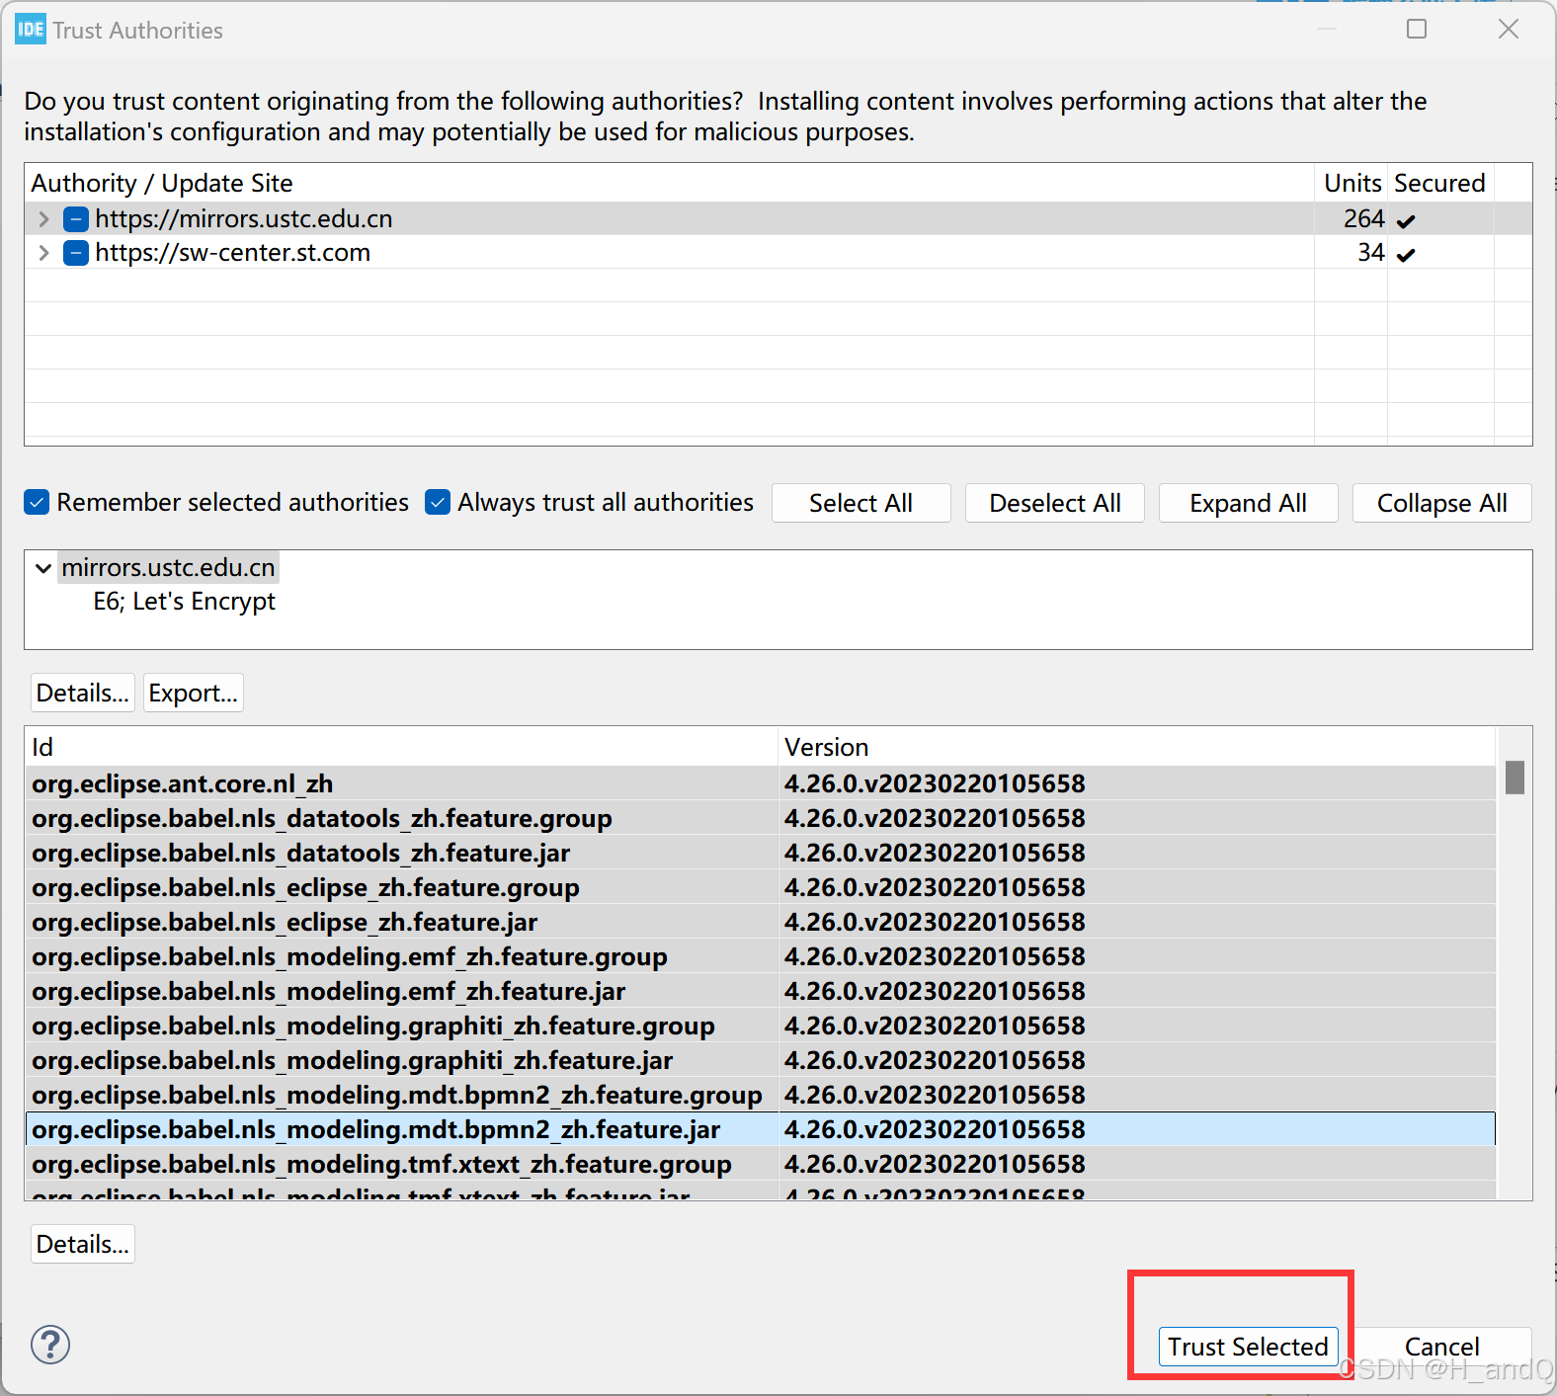Click the Units column header

[x=1352, y=183]
